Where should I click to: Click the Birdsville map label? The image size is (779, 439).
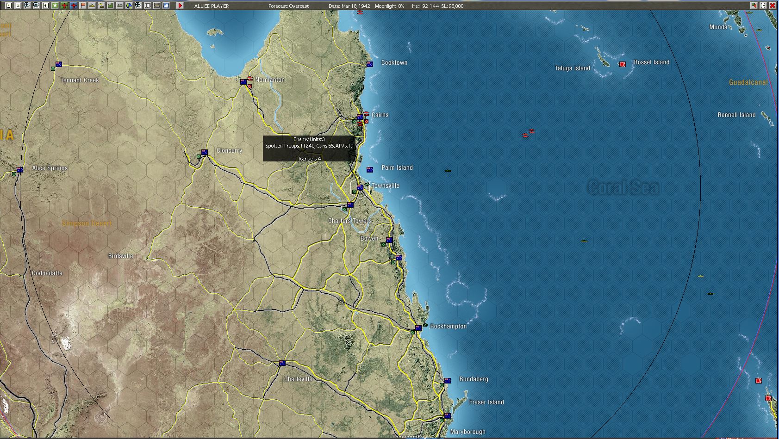click(x=120, y=256)
